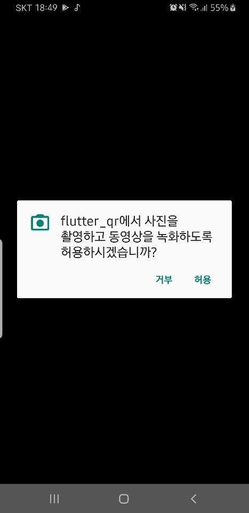Tap the Play Store notification icon
This screenshot has width=249, height=513.
click(x=66, y=8)
